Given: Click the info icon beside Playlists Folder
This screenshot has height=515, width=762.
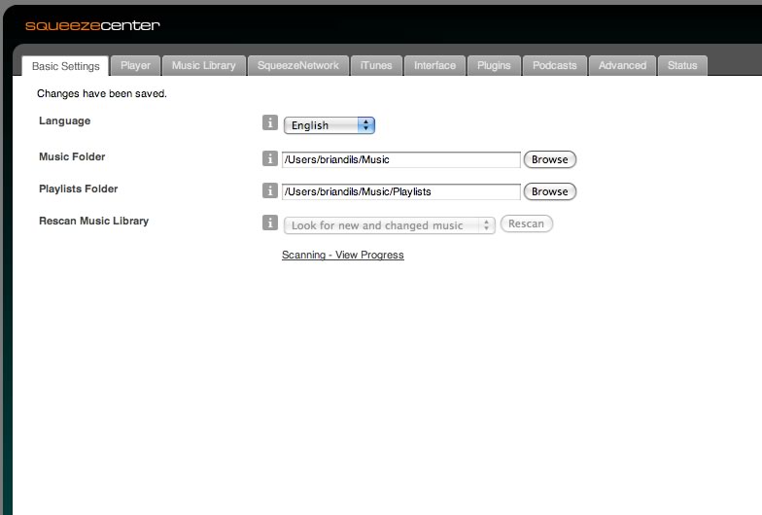Looking at the screenshot, I should click(270, 190).
